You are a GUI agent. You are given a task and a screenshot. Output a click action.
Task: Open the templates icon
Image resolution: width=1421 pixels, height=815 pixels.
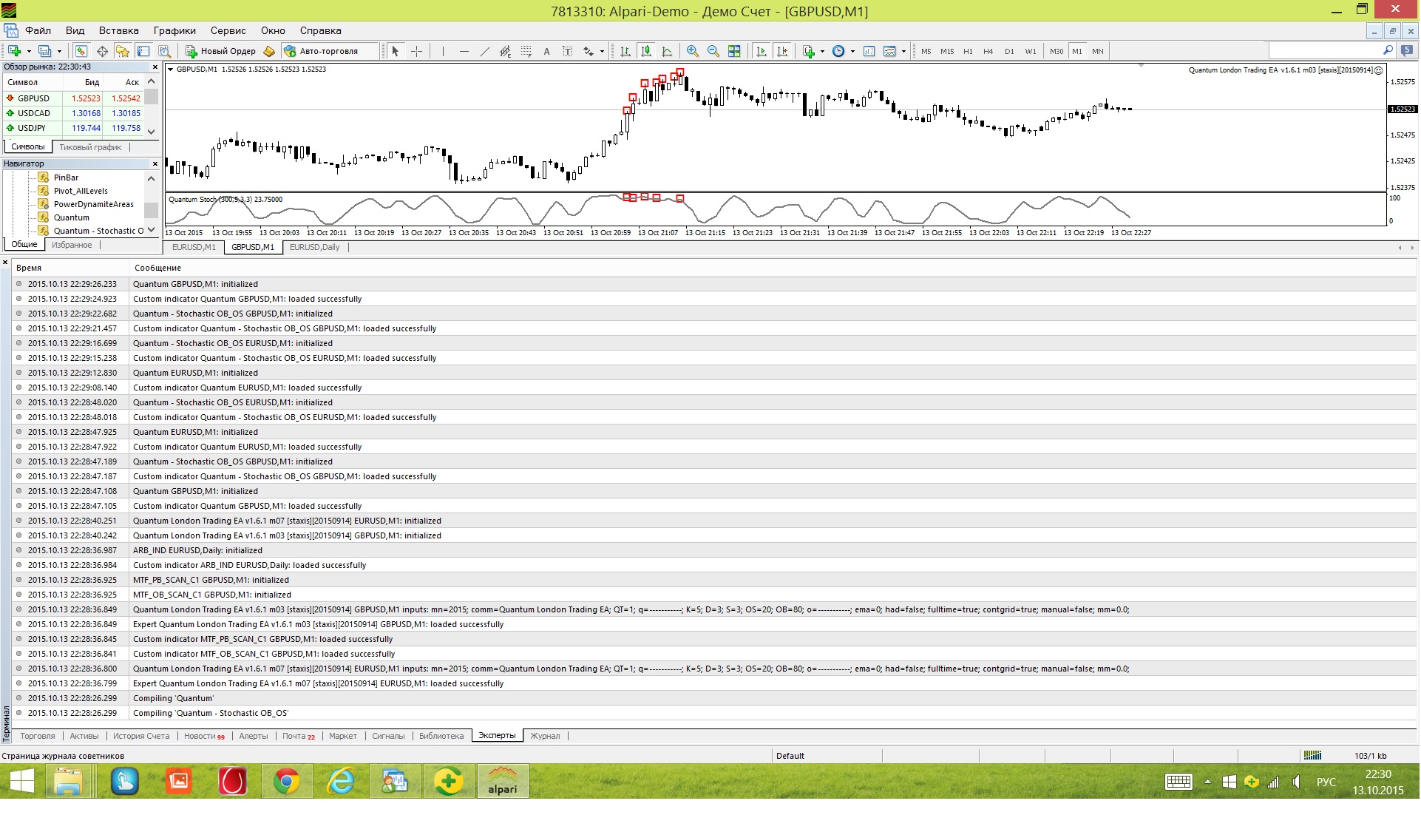pos(889,51)
